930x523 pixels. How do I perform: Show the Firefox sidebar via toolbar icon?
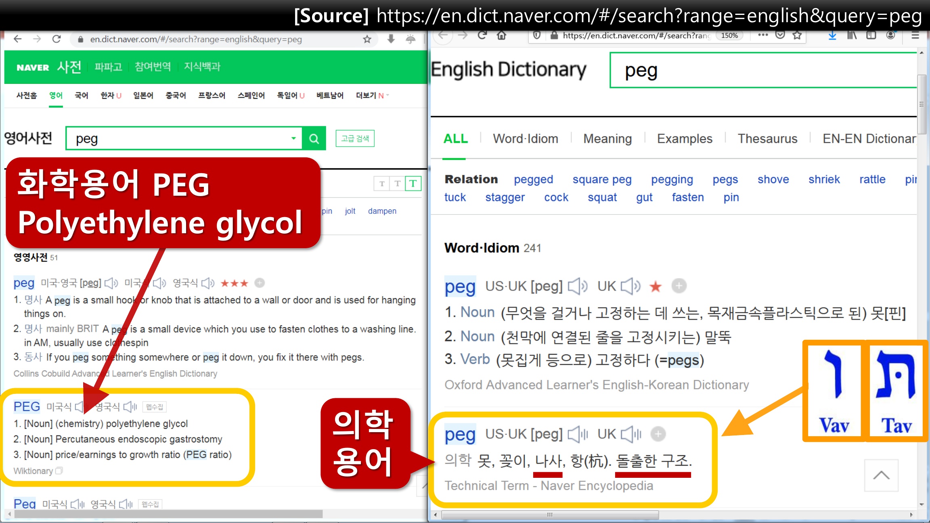[x=871, y=36]
